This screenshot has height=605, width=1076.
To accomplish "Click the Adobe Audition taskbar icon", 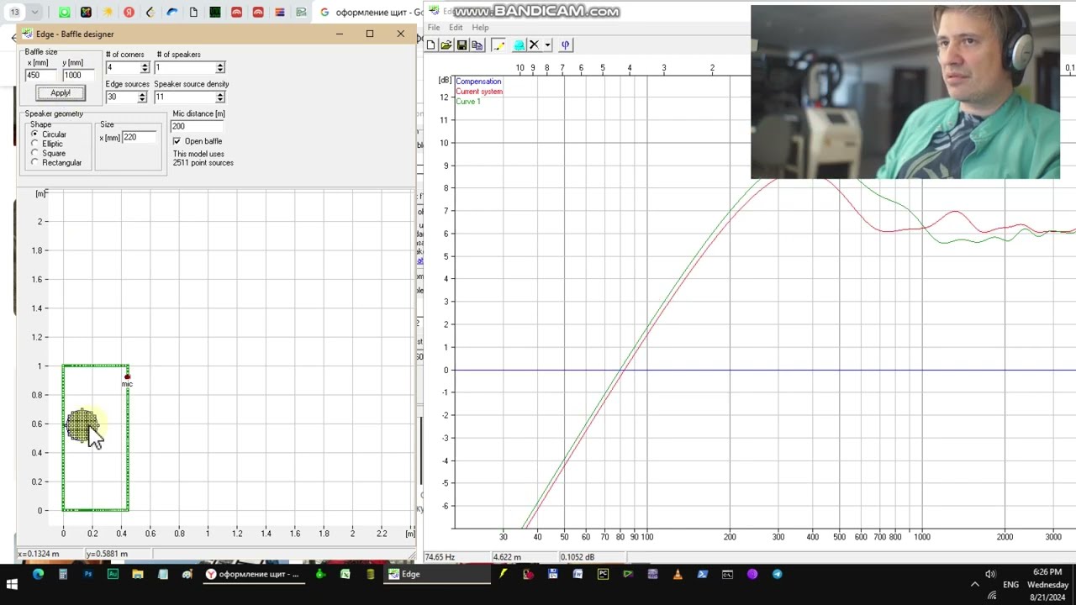I will coord(113,574).
